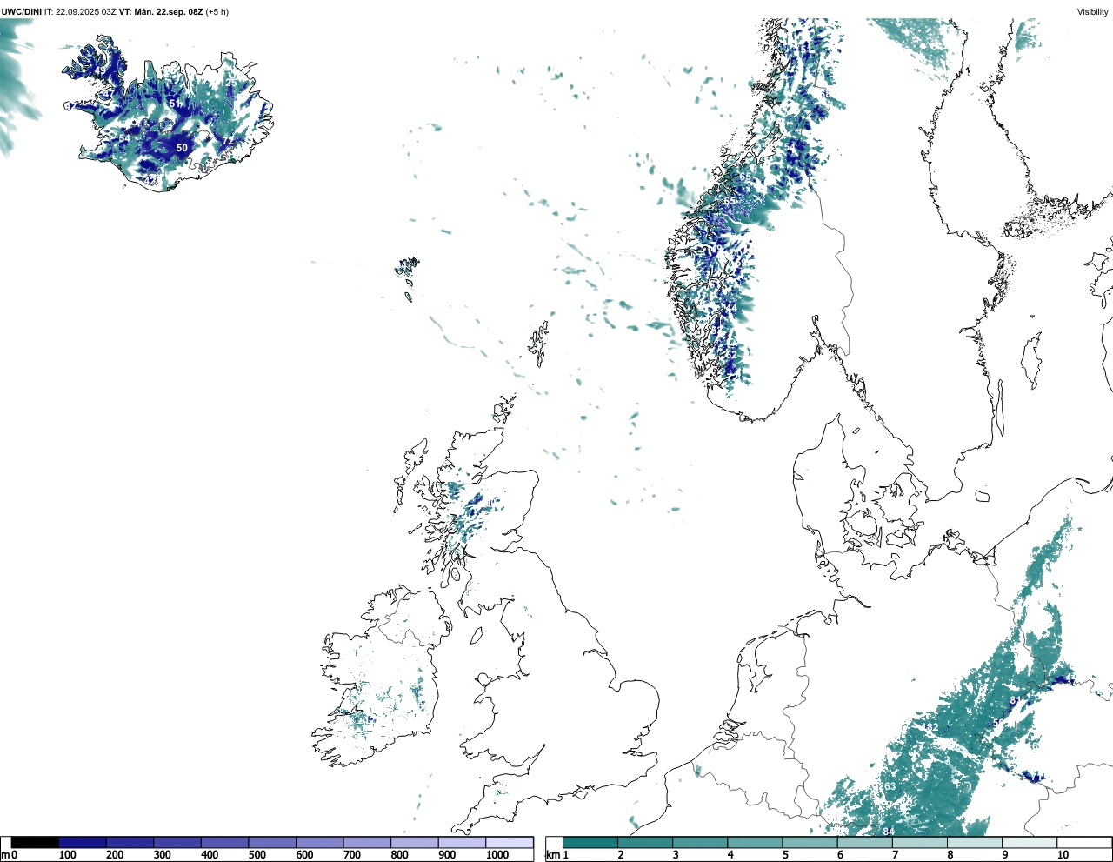Image resolution: width=1113 pixels, height=862 pixels.
Task: Click the 7–8 km pale teal swatch
Action: click(x=920, y=842)
